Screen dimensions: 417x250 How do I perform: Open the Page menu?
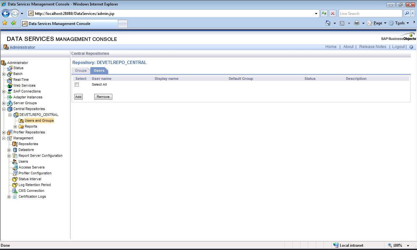[377, 23]
